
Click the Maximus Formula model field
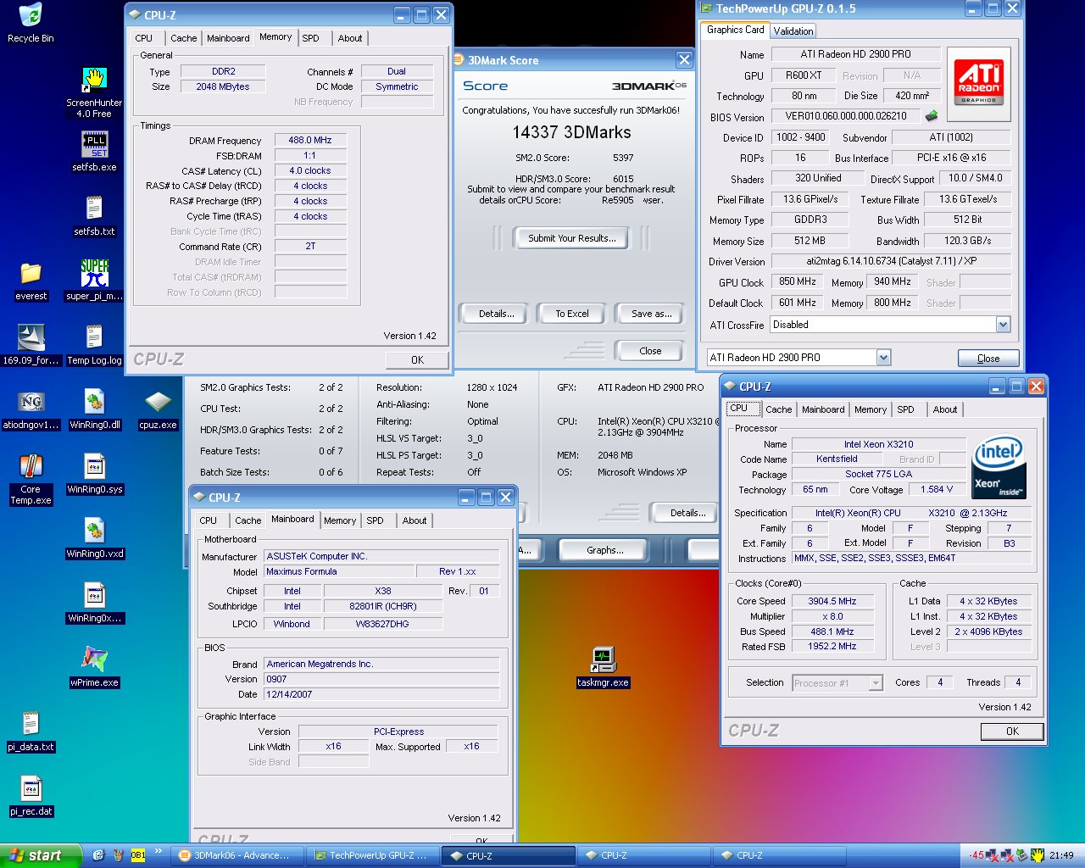[x=339, y=571]
